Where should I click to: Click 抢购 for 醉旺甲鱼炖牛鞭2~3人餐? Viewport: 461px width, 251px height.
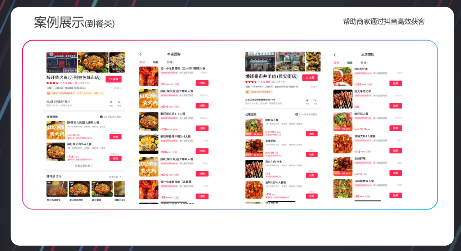click(202, 151)
